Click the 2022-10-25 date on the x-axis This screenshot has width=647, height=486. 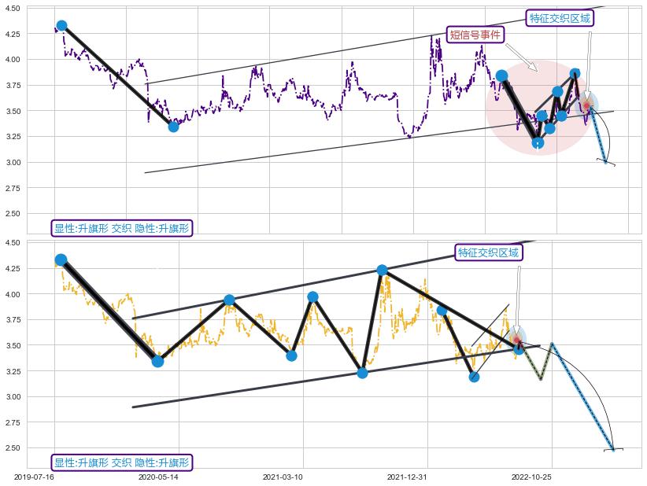click(531, 477)
